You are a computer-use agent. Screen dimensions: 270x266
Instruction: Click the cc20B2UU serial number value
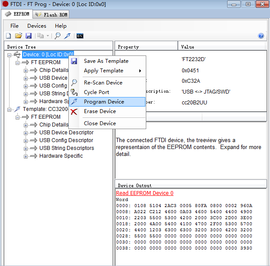click(x=194, y=103)
